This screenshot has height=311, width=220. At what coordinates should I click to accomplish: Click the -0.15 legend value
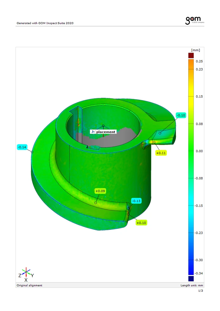[199, 206]
